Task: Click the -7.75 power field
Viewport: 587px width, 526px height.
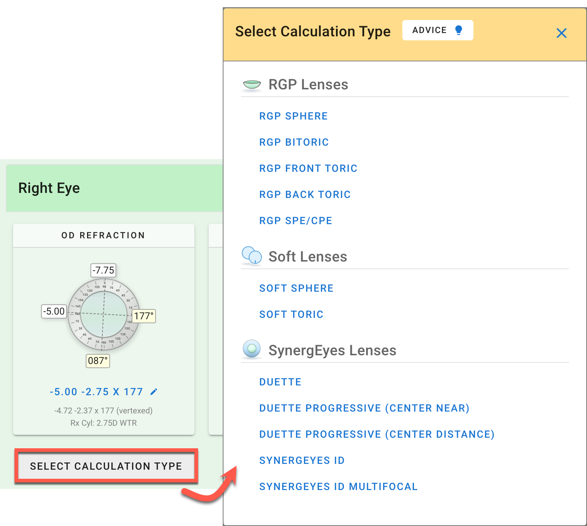Action: click(103, 270)
